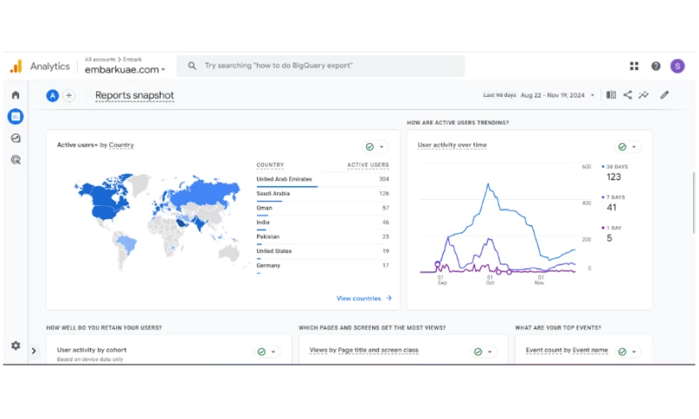
Task: Open the Home icon in left sidebar
Action: (x=15, y=95)
